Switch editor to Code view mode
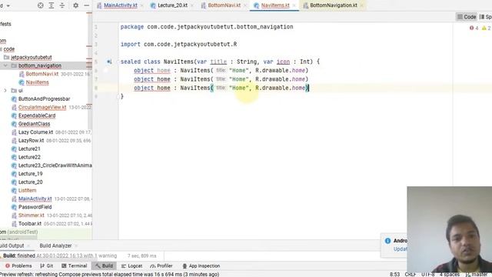 coord(467,17)
